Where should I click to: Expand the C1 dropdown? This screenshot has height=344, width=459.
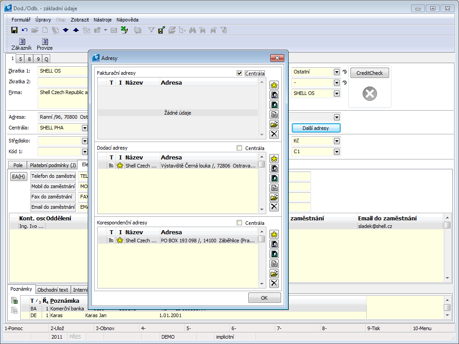[337, 152]
